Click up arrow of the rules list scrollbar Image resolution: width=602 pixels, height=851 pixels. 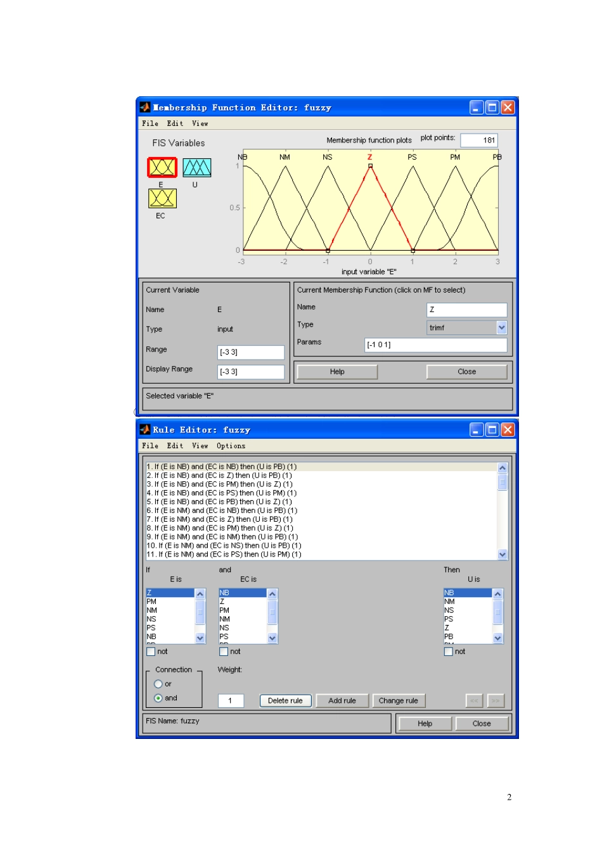503,468
